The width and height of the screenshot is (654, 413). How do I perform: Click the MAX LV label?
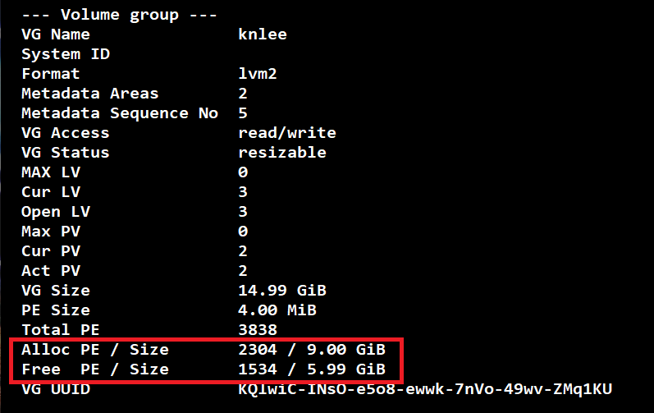51,172
